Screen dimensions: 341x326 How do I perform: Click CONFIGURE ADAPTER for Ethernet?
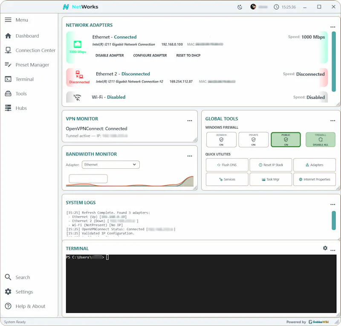[150, 56]
